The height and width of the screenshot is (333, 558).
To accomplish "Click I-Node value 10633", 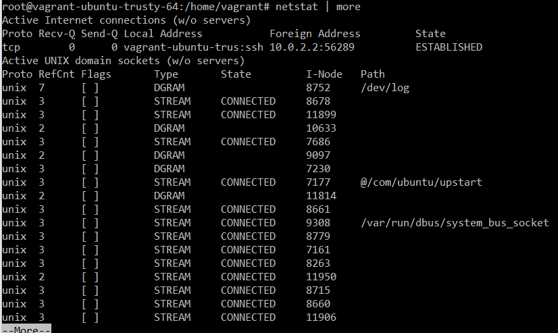I will coord(321,128).
